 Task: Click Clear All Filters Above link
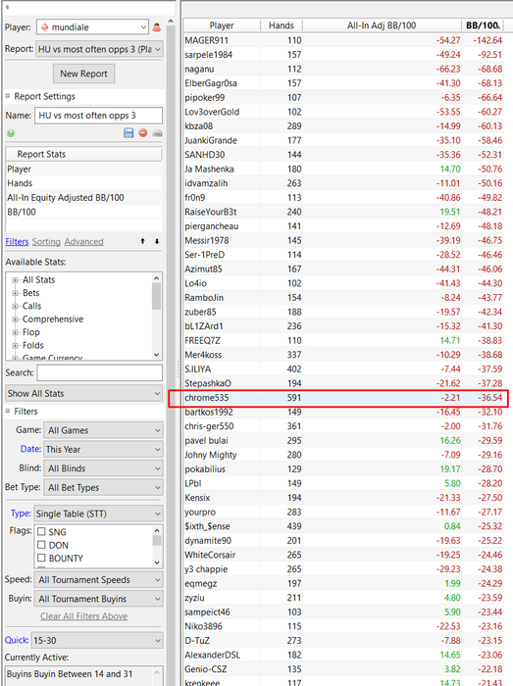(84, 616)
